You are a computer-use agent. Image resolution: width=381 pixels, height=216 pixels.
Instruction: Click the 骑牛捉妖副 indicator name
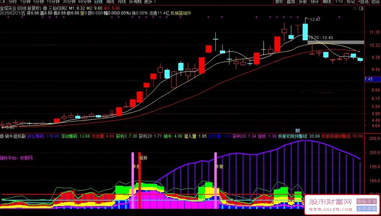click(x=15, y=136)
